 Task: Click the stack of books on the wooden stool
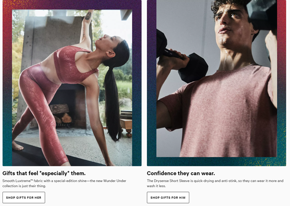(x=126, y=115)
